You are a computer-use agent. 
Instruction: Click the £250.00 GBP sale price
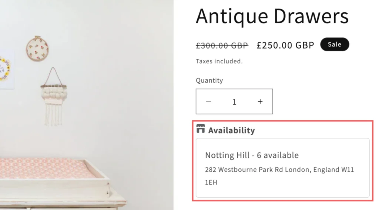(285, 45)
